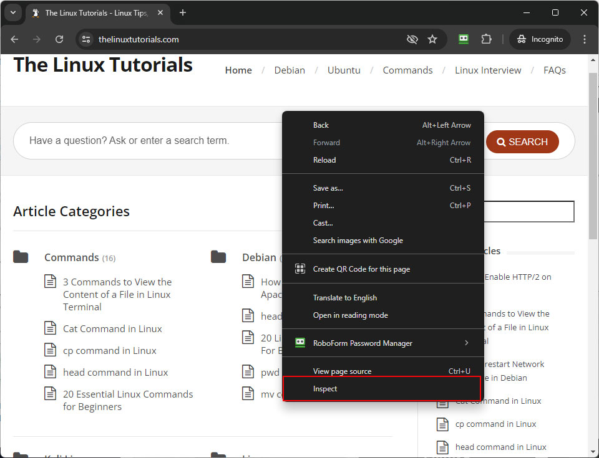This screenshot has width=599, height=458.
Task: Choose Inspect in context menu
Action: coord(383,389)
